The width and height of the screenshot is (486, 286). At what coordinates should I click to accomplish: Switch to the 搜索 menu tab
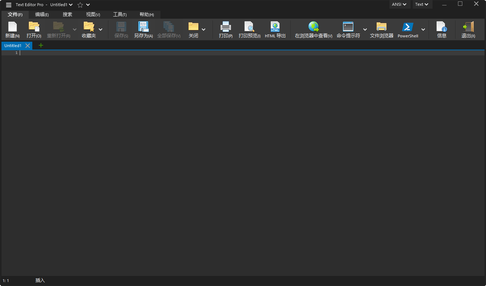point(67,14)
